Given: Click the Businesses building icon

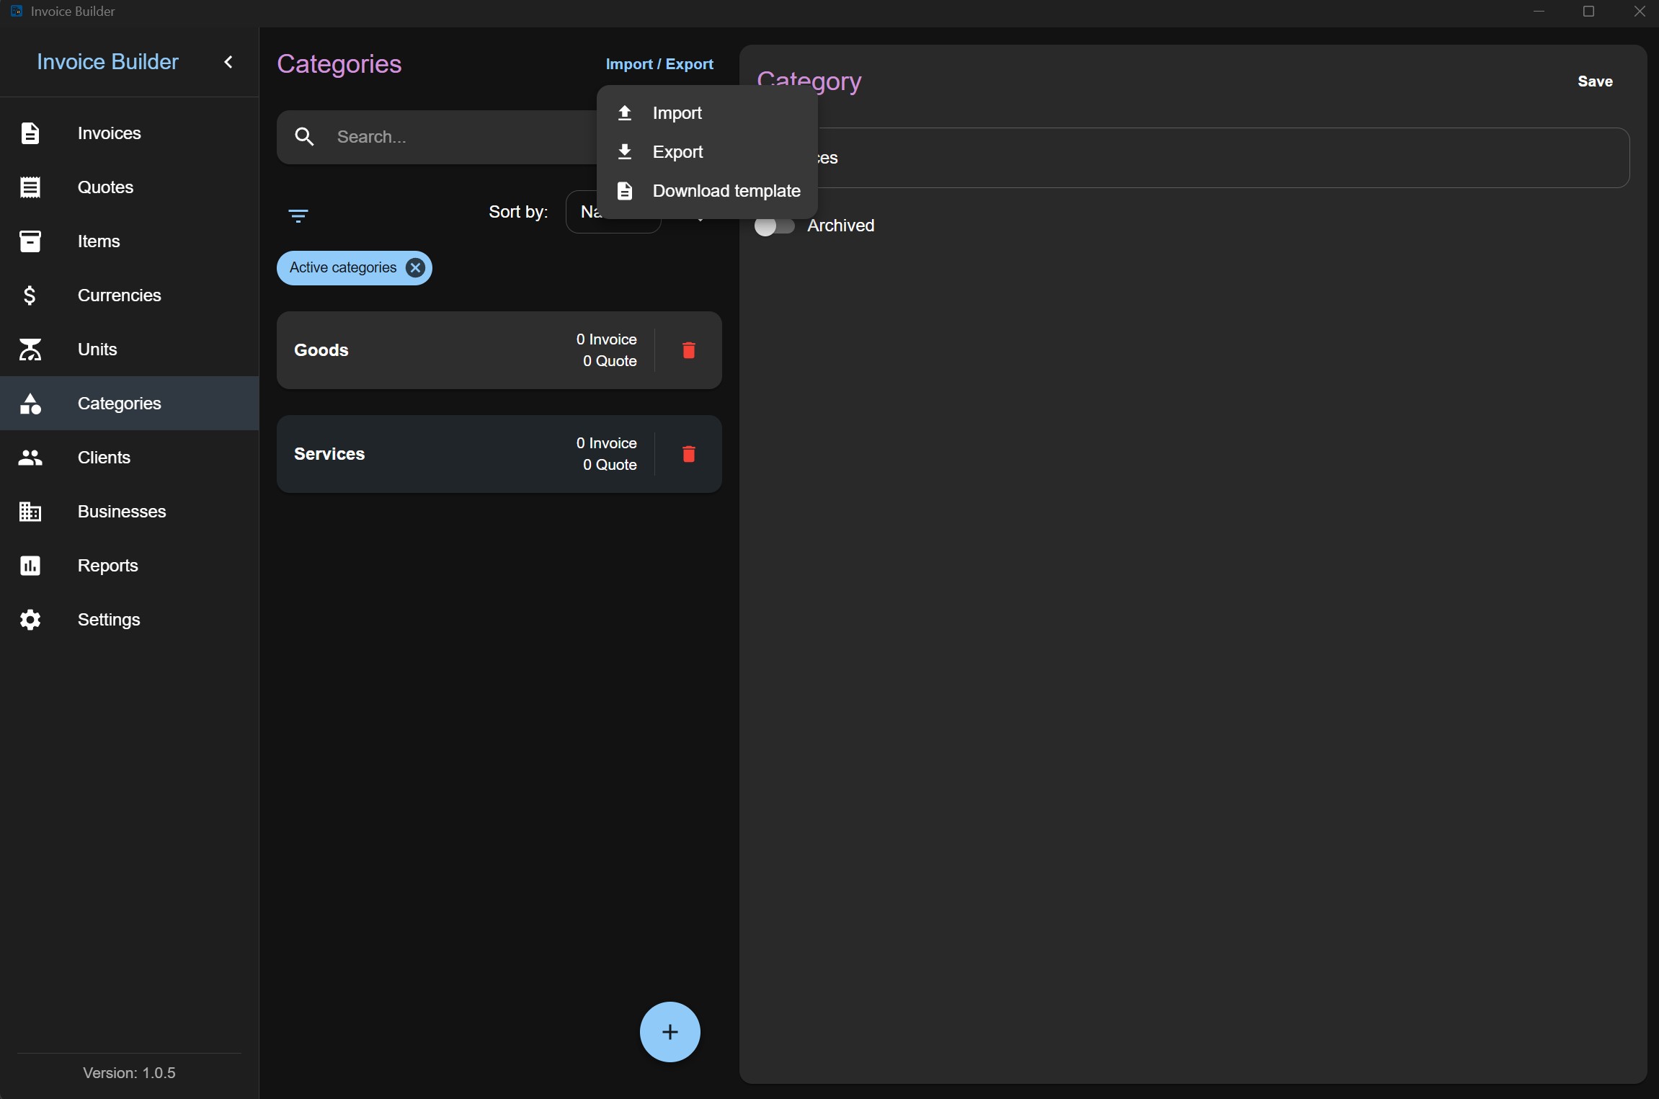Looking at the screenshot, I should (30, 512).
